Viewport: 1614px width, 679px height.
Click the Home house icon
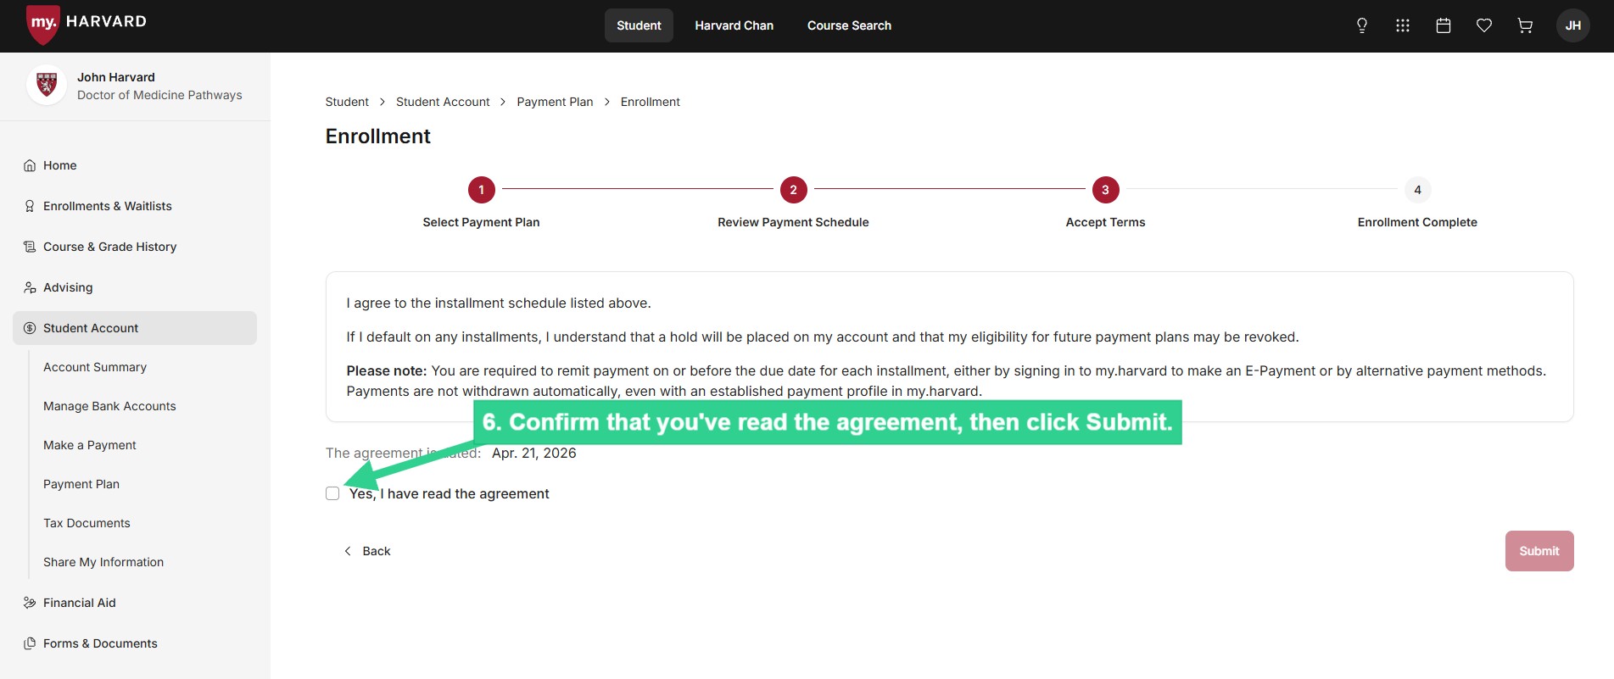coord(30,165)
